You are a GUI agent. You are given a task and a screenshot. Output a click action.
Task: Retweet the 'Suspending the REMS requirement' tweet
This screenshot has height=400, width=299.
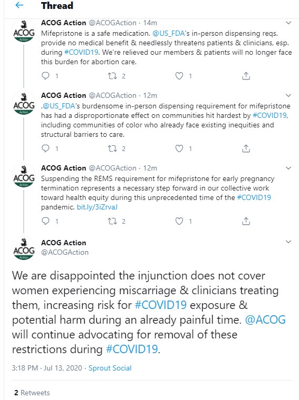(112, 221)
